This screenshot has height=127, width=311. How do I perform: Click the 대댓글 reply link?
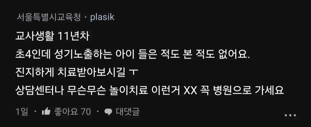click(x=128, y=112)
